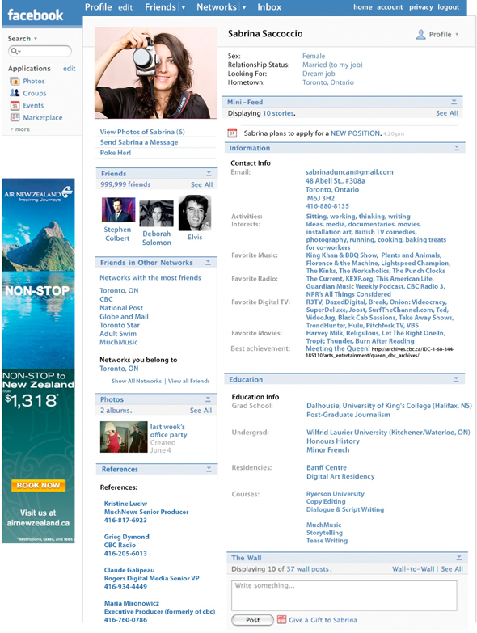Open Sabrina's profile photo
The height and width of the screenshot is (633, 477).
(156, 73)
